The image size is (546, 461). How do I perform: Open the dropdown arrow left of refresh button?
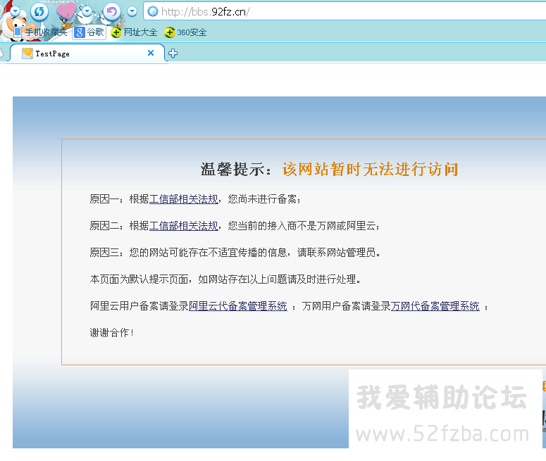pyautogui.click(x=15, y=11)
